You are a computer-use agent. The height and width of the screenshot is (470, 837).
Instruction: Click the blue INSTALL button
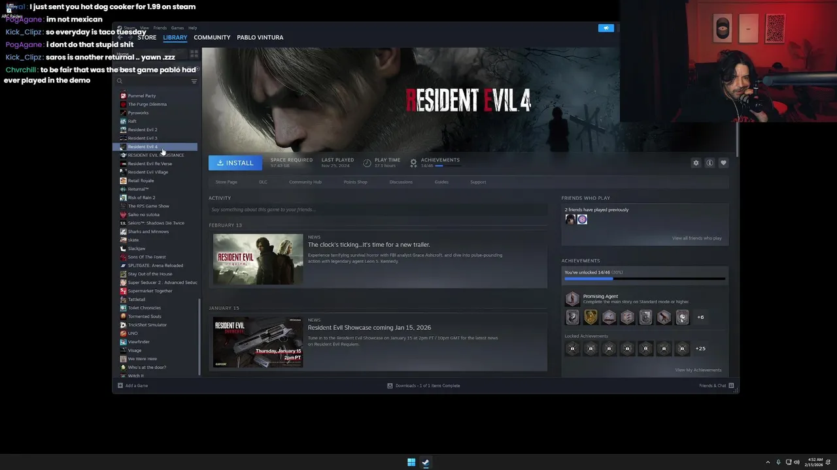click(x=235, y=163)
